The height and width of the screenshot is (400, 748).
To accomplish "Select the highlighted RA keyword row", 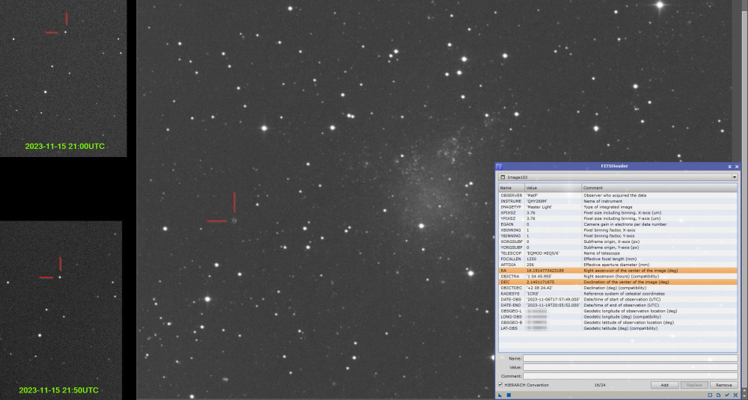I will pos(618,271).
